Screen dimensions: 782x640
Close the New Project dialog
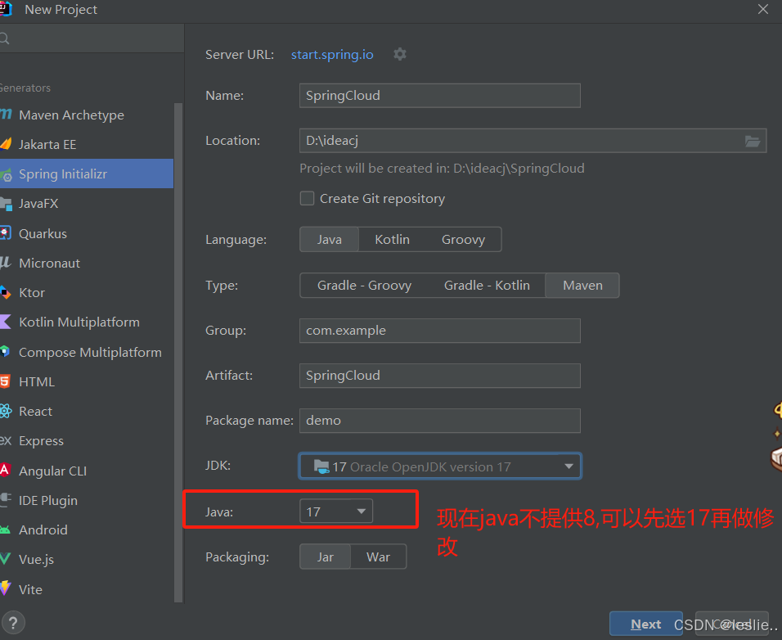pos(762,9)
